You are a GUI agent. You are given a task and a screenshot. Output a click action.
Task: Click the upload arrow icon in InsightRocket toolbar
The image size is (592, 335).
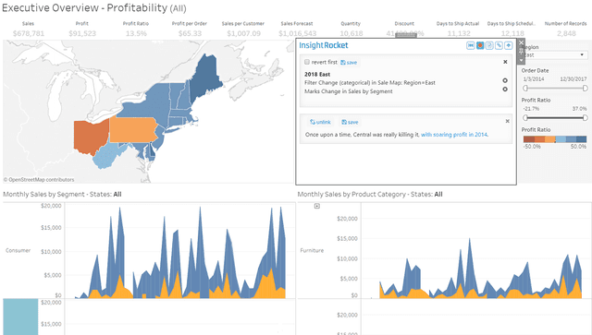click(x=509, y=45)
